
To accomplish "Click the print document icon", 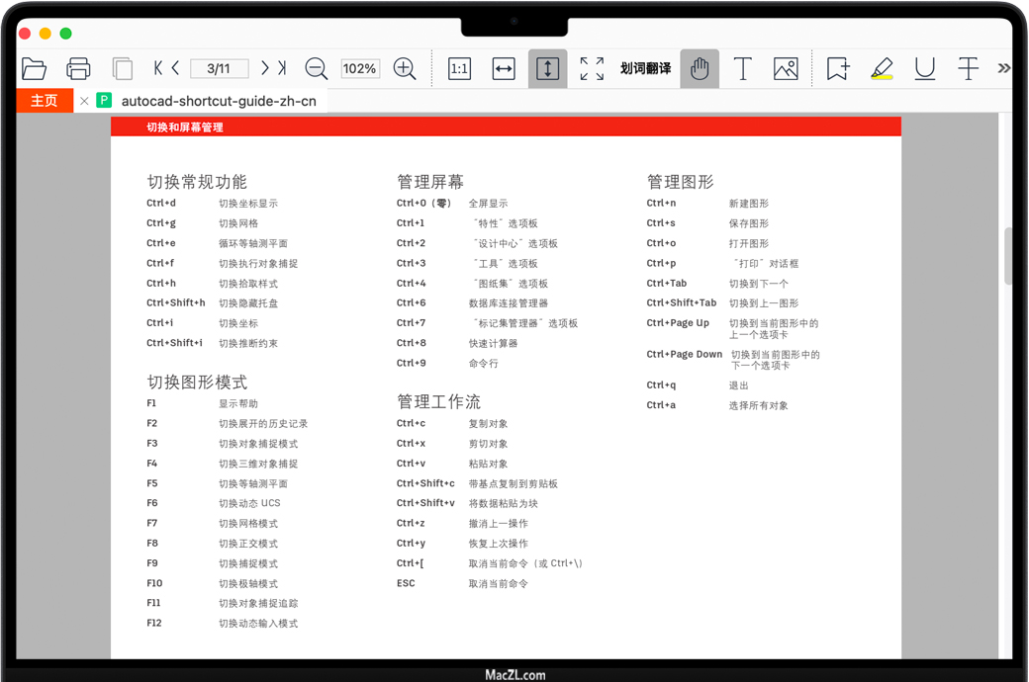I will [78, 68].
